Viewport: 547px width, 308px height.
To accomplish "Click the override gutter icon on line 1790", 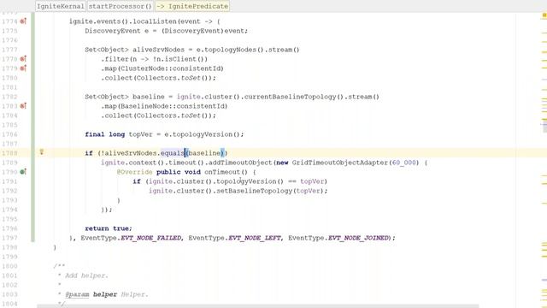I will [x=23, y=172].
